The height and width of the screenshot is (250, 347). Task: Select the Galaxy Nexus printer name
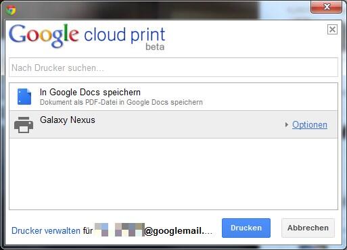pos(68,120)
